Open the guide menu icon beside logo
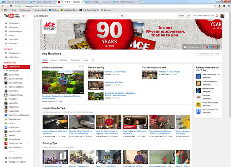 (24, 16)
